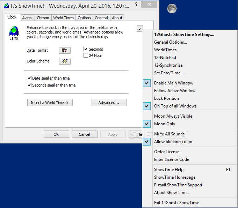Choose E-mail ShowTime Support
The height and width of the screenshot is (208, 238).
point(190,185)
